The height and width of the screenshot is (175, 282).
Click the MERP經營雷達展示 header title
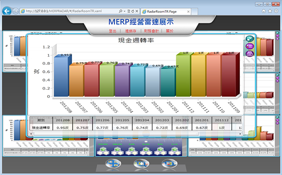click(x=141, y=22)
